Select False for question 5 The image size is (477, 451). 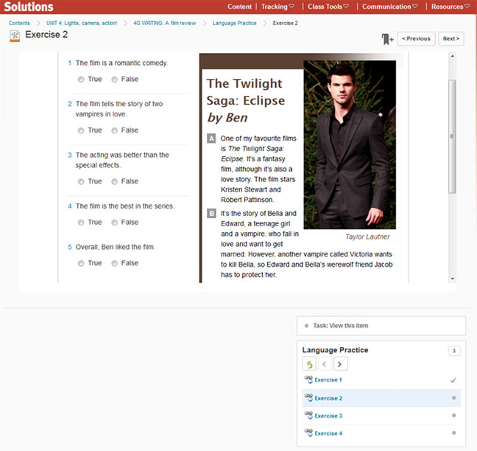[x=114, y=263]
